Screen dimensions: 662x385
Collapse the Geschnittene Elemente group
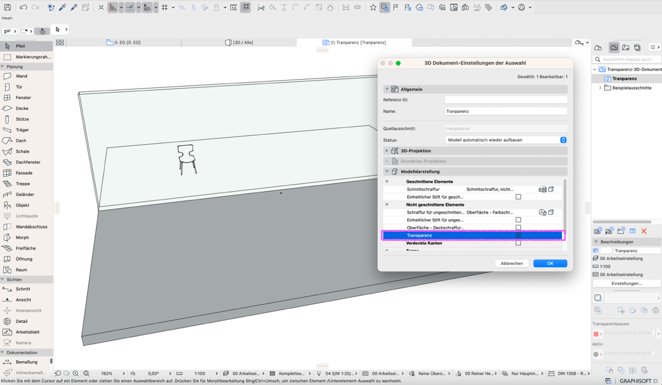click(387, 181)
